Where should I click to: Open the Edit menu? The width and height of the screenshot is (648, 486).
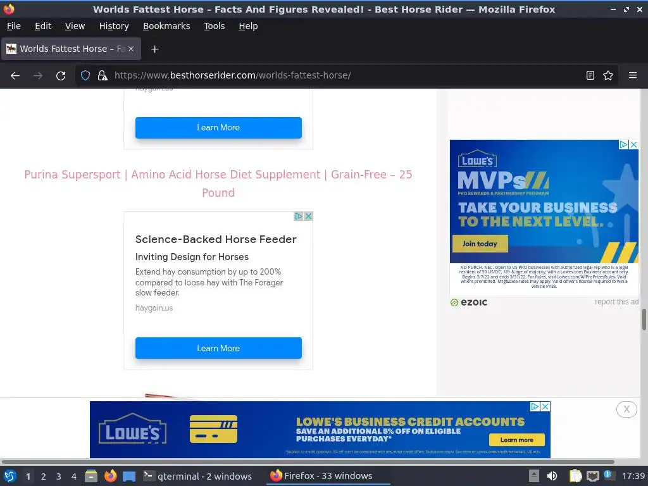[43, 26]
